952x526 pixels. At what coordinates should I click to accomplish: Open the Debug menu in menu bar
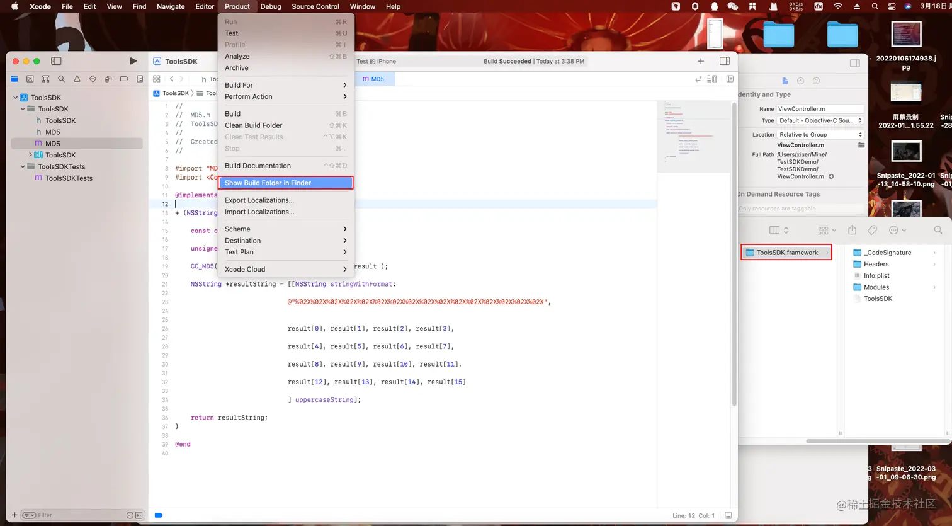click(x=271, y=6)
